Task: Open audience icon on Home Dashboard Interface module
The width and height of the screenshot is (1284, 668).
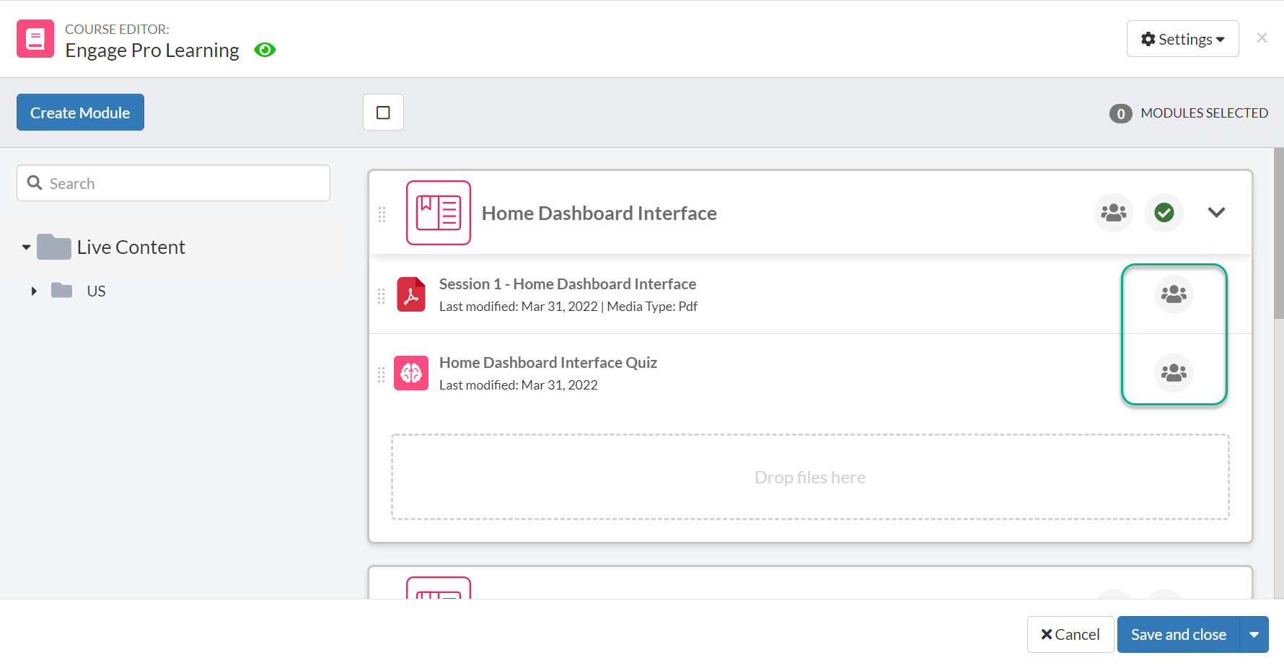Action: click(x=1114, y=213)
